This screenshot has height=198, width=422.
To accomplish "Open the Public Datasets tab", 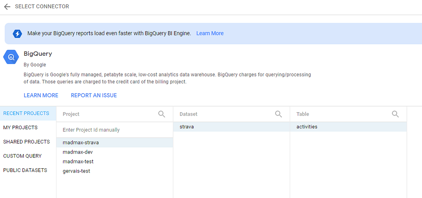I will tap(28, 170).
